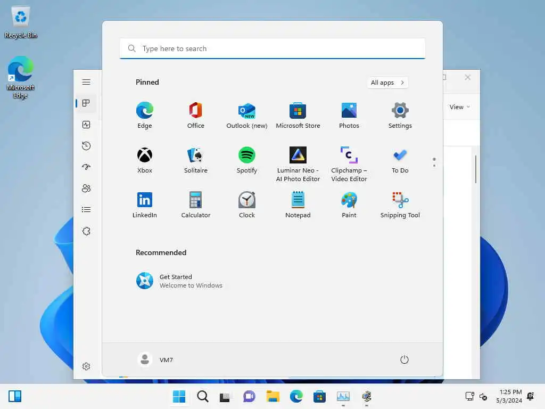
Task: Open Outlook (new) from pinned apps
Action: point(247,116)
